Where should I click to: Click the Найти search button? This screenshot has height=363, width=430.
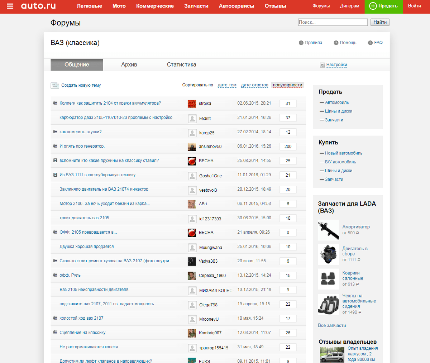coord(380,22)
